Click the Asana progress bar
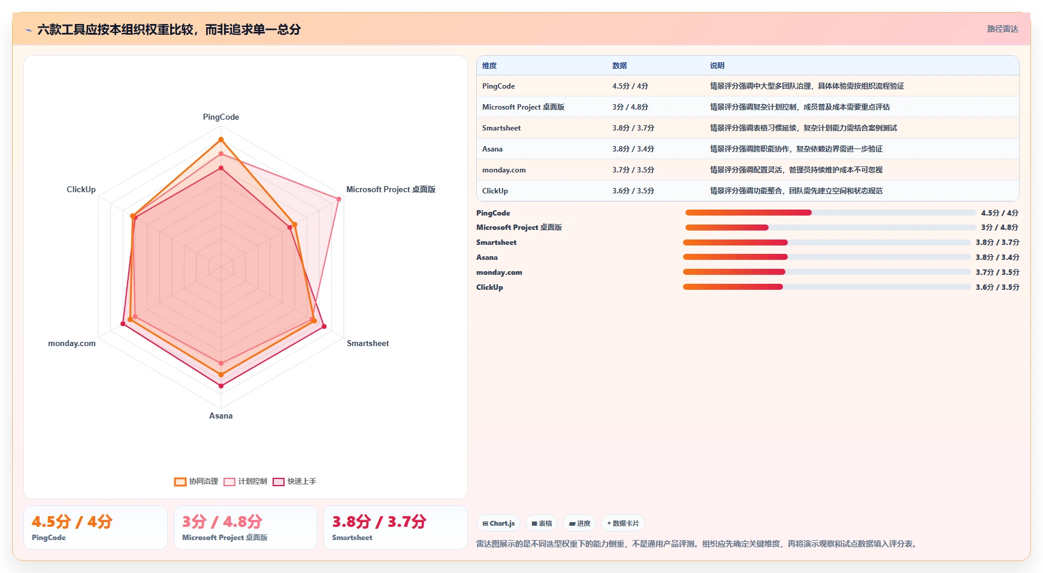The width and height of the screenshot is (1043, 573). [827, 257]
